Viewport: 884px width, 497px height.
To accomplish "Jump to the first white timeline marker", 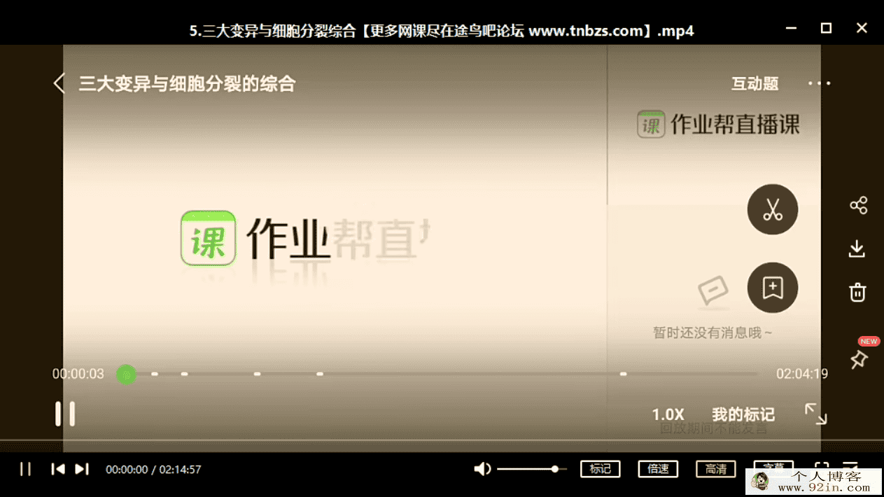I will click(155, 374).
